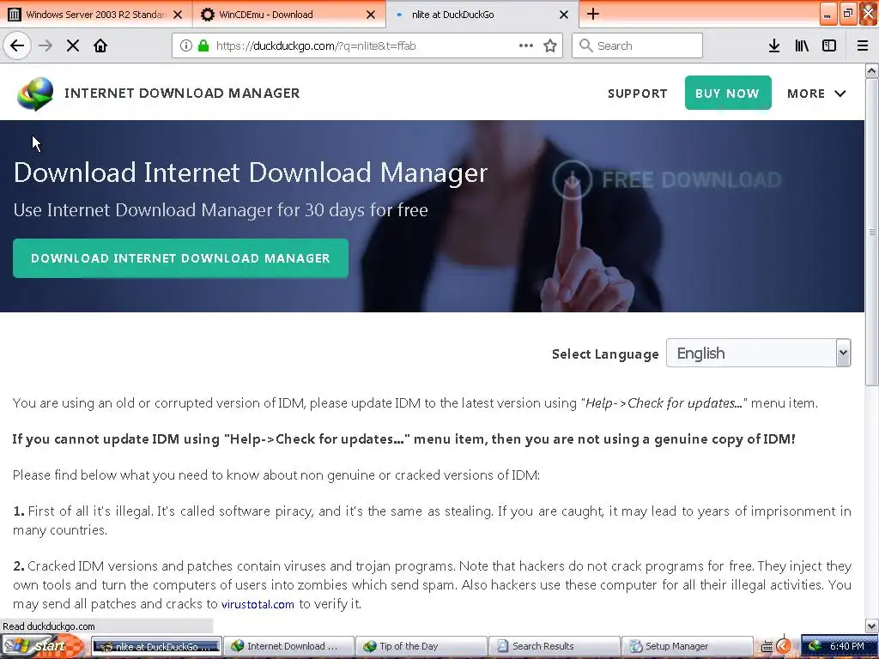Click the 6:40 PM taskbar clock
Image resolution: width=879 pixels, height=659 pixels.
point(847,647)
